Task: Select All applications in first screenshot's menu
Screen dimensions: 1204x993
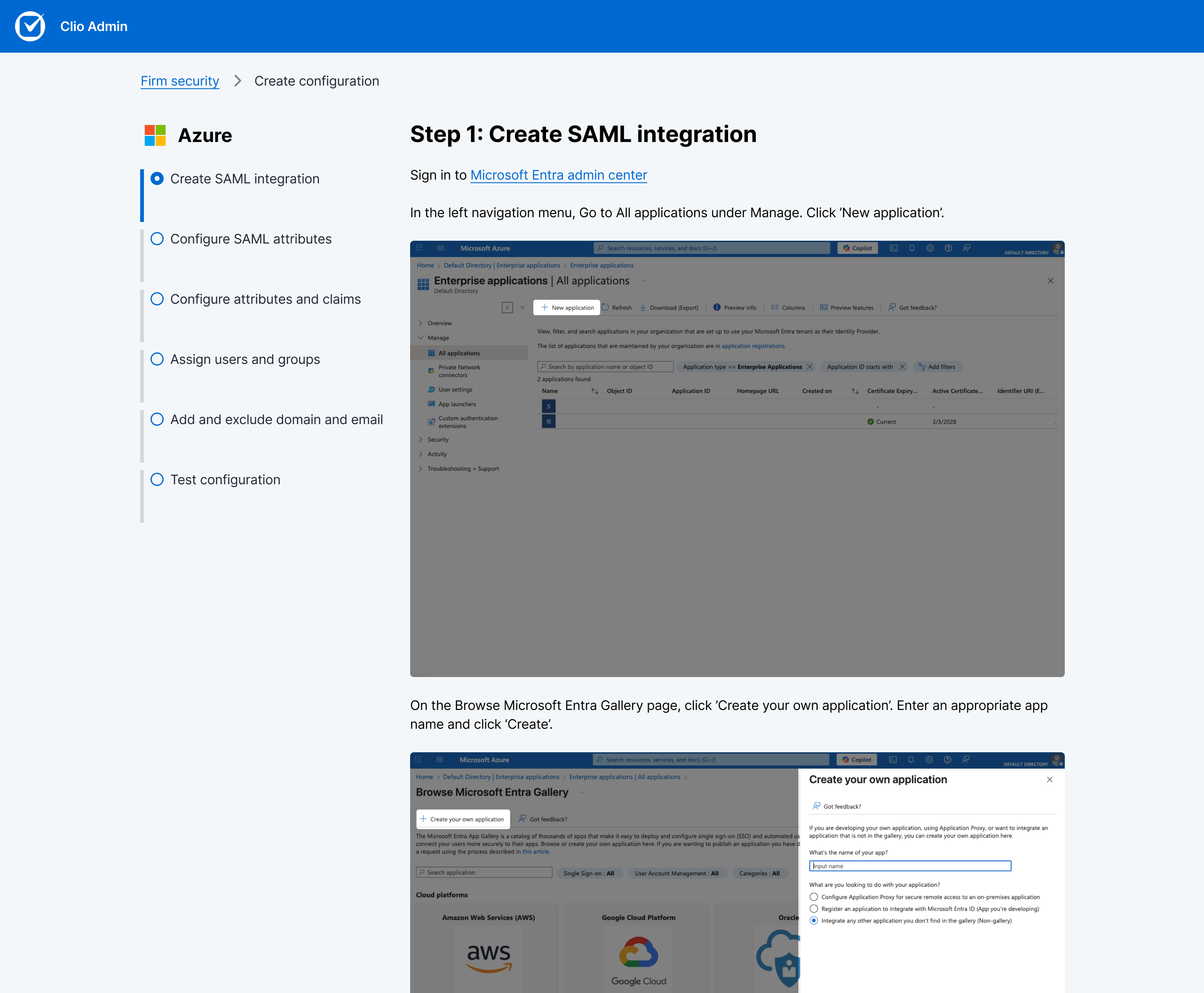Action: coord(469,353)
